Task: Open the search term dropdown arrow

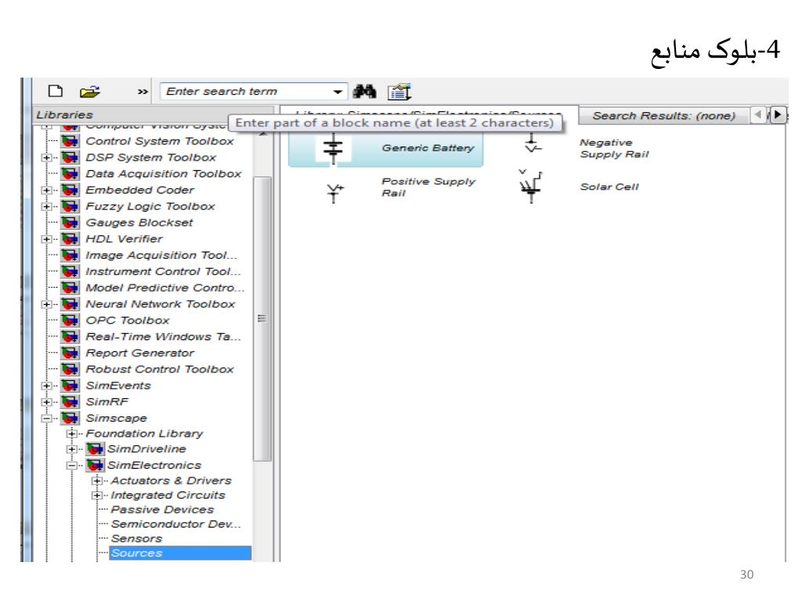Action: point(338,92)
